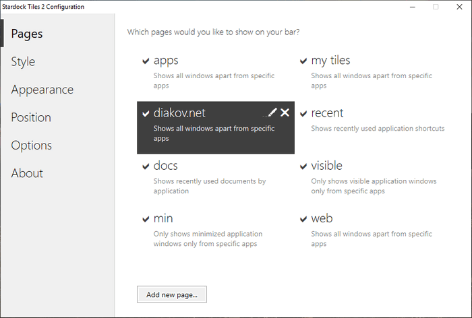The width and height of the screenshot is (472, 318).
Task: Uncheck the apps page checkmark
Action: click(x=146, y=61)
